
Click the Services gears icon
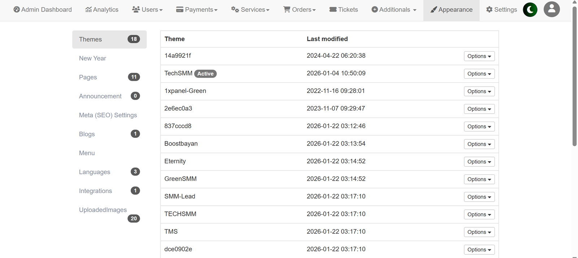click(x=235, y=10)
